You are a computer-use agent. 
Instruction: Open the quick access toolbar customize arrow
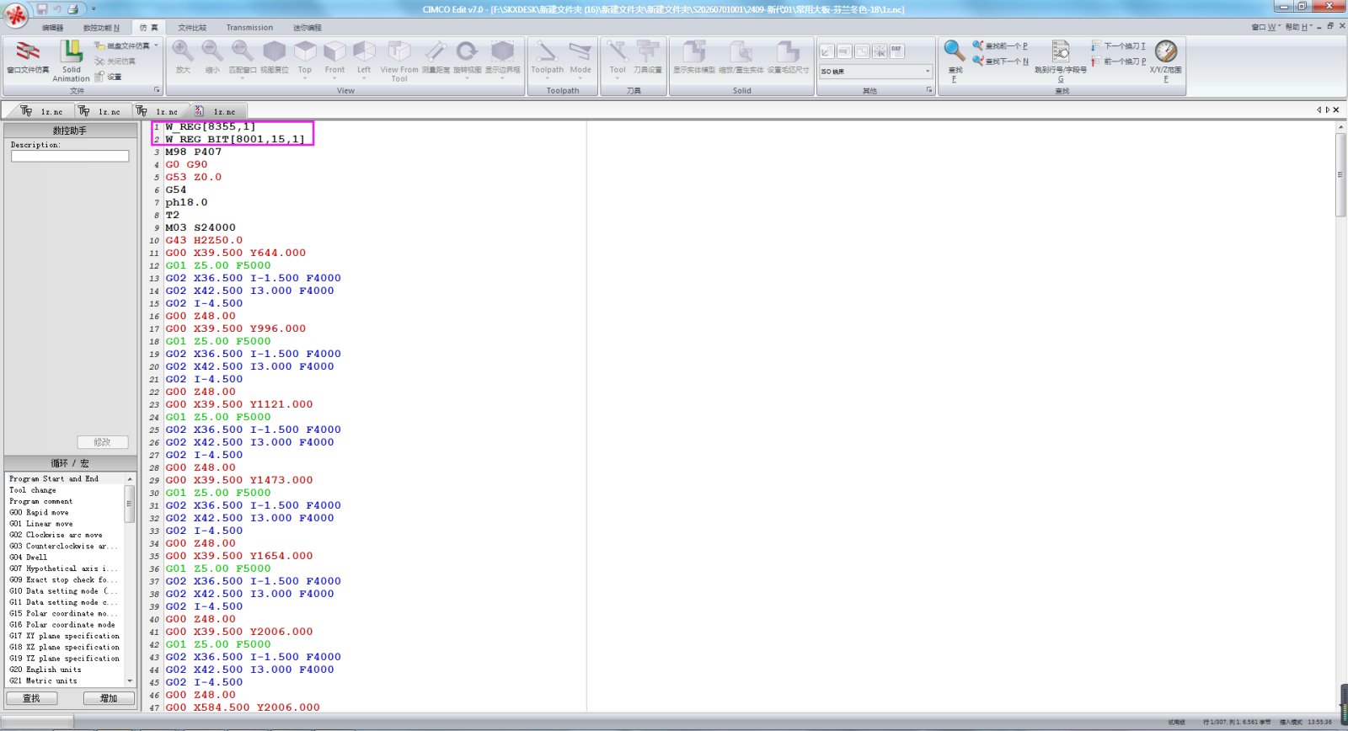click(x=94, y=9)
